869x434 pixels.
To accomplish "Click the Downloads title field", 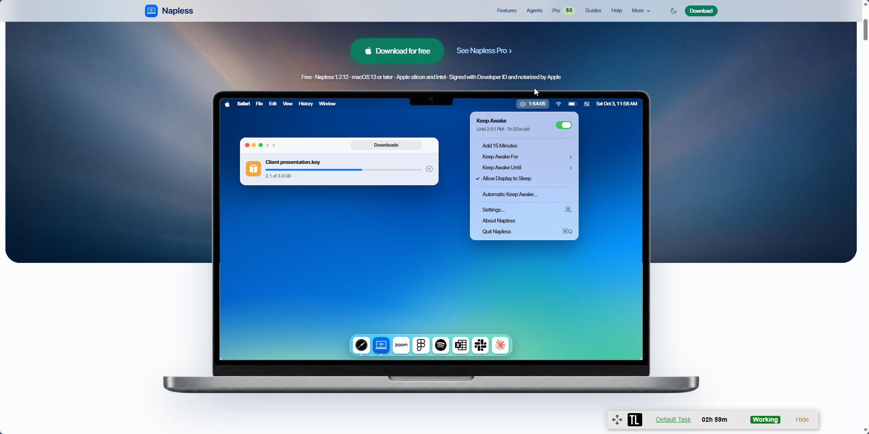I will coord(386,145).
